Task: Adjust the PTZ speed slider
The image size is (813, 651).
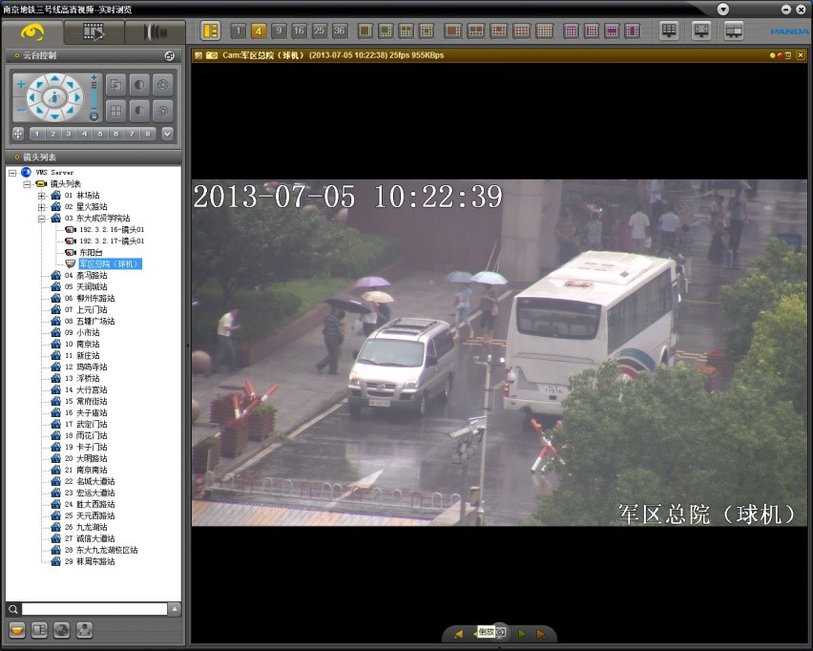Action: click(x=94, y=97)
